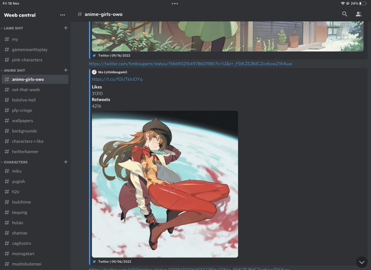
Task: Open the miku channel
Action: pos(35,171)
